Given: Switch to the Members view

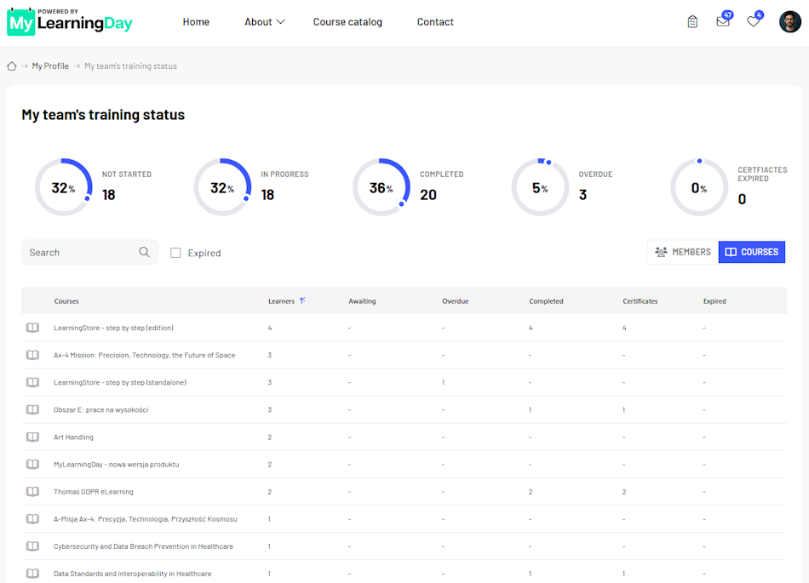Looking at the screenshot, I should tap(683, 252).
